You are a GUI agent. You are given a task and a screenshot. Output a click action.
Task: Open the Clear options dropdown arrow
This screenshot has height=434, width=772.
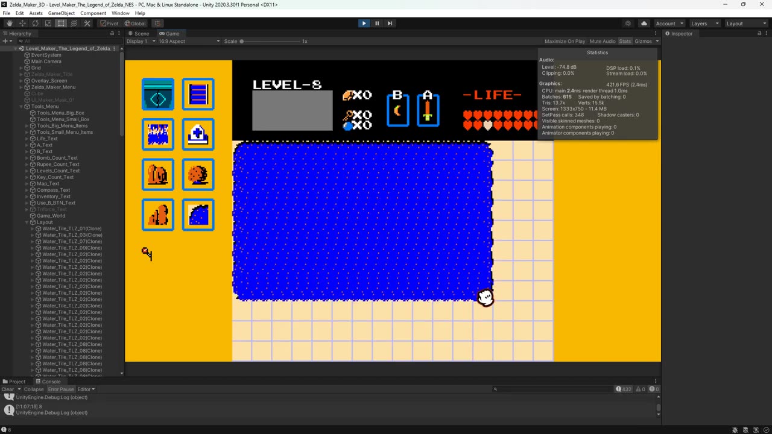[19, 389]
